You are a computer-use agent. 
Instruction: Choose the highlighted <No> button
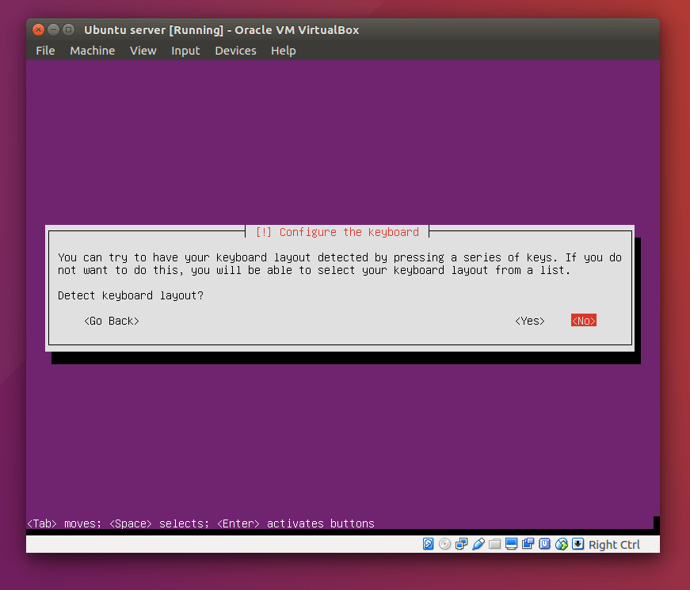(584, 321)
